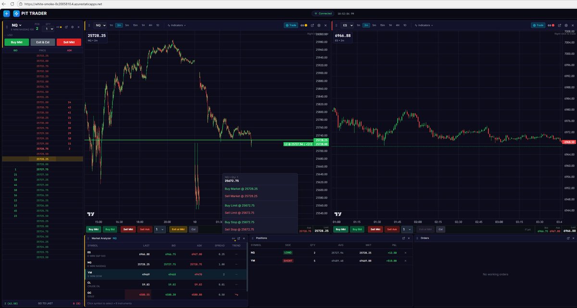This screenshot has height=308, width=577.
Task: Click red link-color dot on ES chart
Action: (x=553, y=25)
